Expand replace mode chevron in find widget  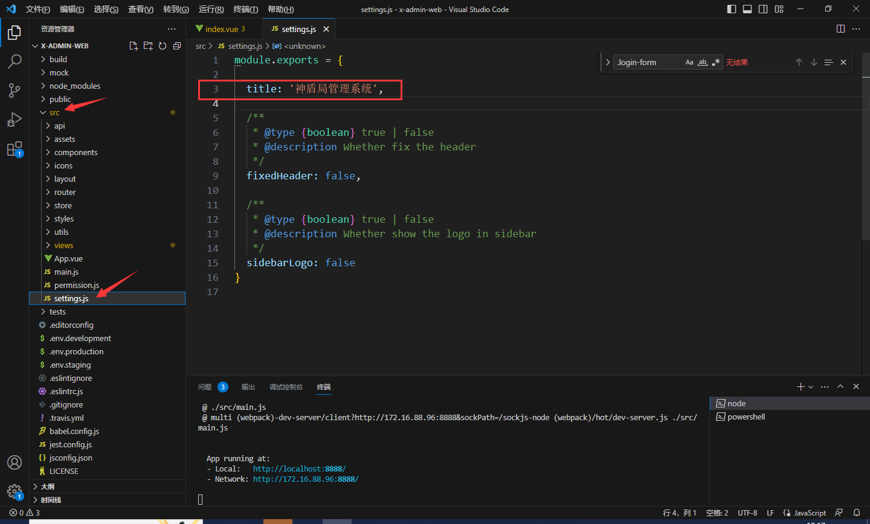(x=608, y=62)
